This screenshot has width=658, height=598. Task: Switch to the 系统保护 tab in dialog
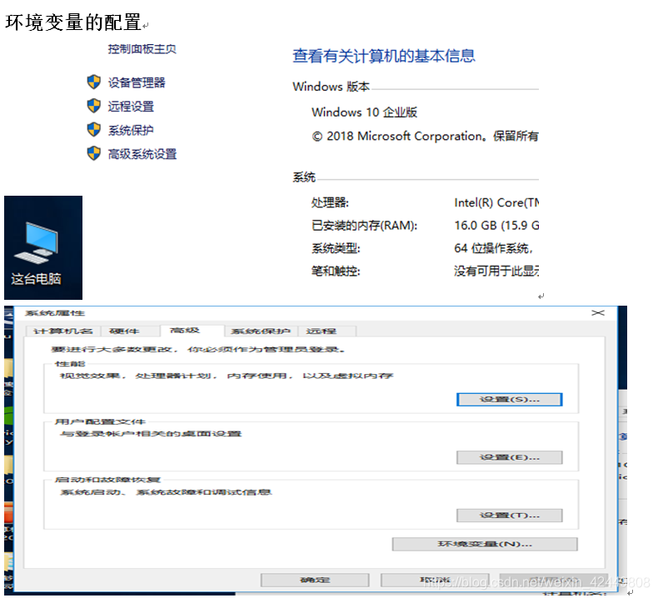pos(261,331)
